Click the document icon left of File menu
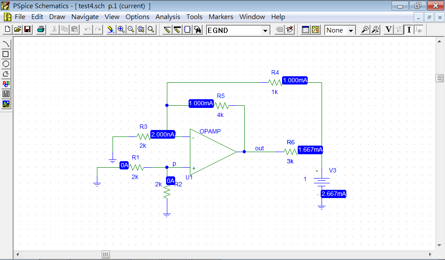The height and width of the screenshot is (260, 445). [x=7, y=17]
